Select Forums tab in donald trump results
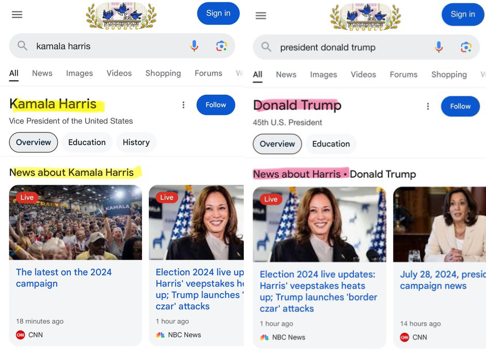The image size is (486, 351). click(x=403, y=74)
